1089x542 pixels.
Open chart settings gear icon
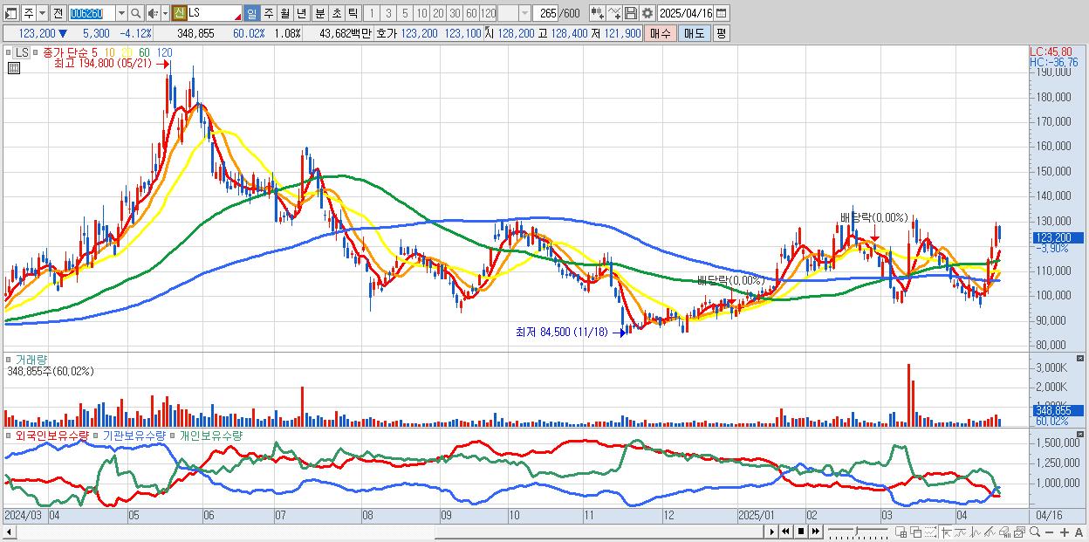point(647,13)
